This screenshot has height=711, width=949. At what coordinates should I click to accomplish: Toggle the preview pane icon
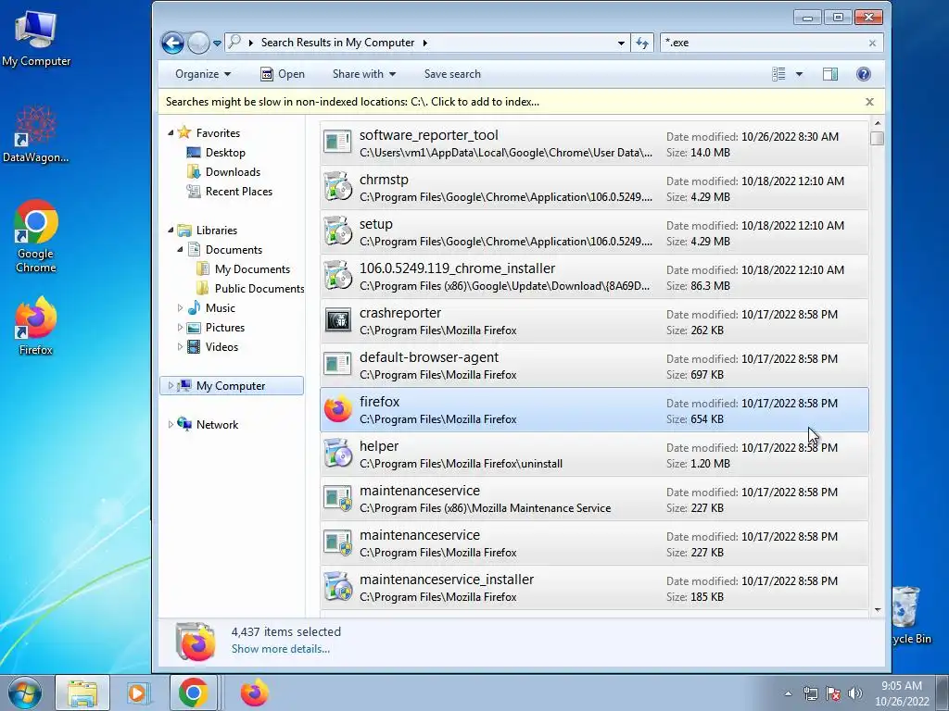point(830,74)
